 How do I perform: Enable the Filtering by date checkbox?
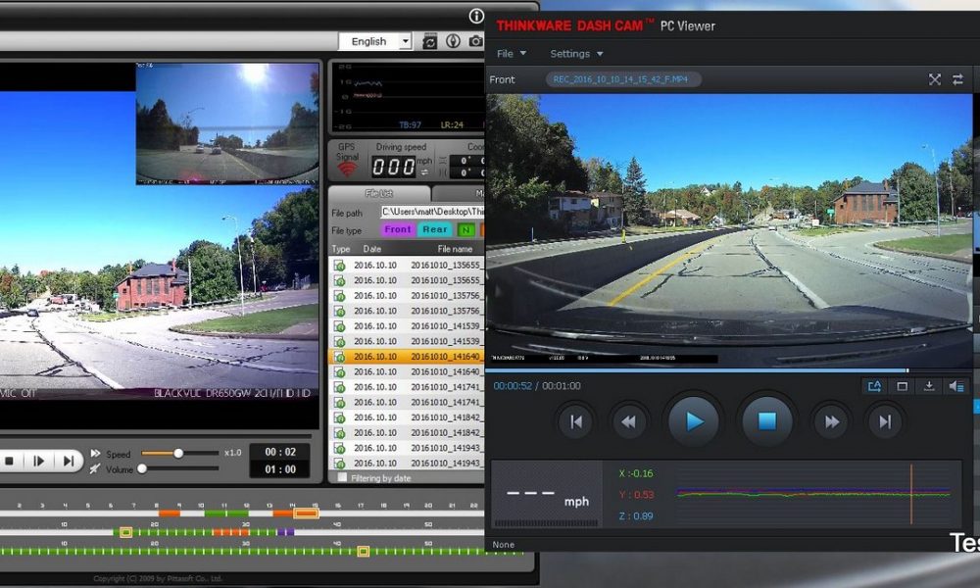[x=342, y=478]
